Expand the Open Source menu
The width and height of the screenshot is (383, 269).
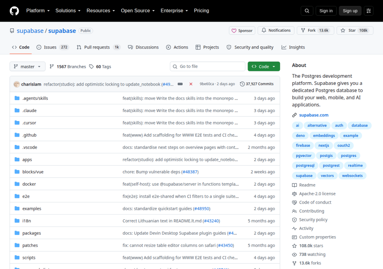[138, 11]
